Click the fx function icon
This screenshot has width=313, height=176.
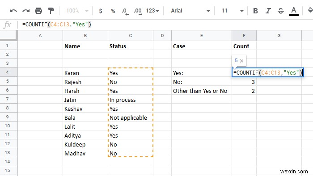point(8,25)
